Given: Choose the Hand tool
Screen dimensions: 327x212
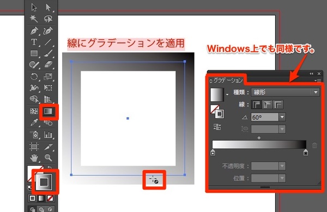Looking at the screenshot, I should 34,158.
